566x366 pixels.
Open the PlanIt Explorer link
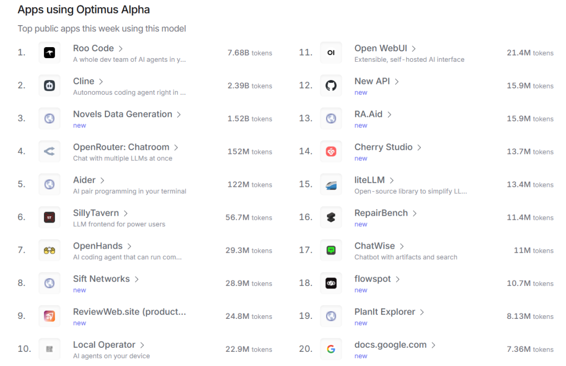click(385, 312)
